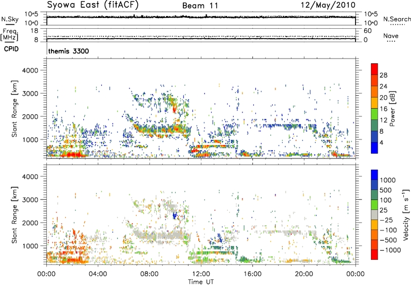
Task: Click the "Syowa East (fitACF)" plot title
Action: click(x=92, y=5)
